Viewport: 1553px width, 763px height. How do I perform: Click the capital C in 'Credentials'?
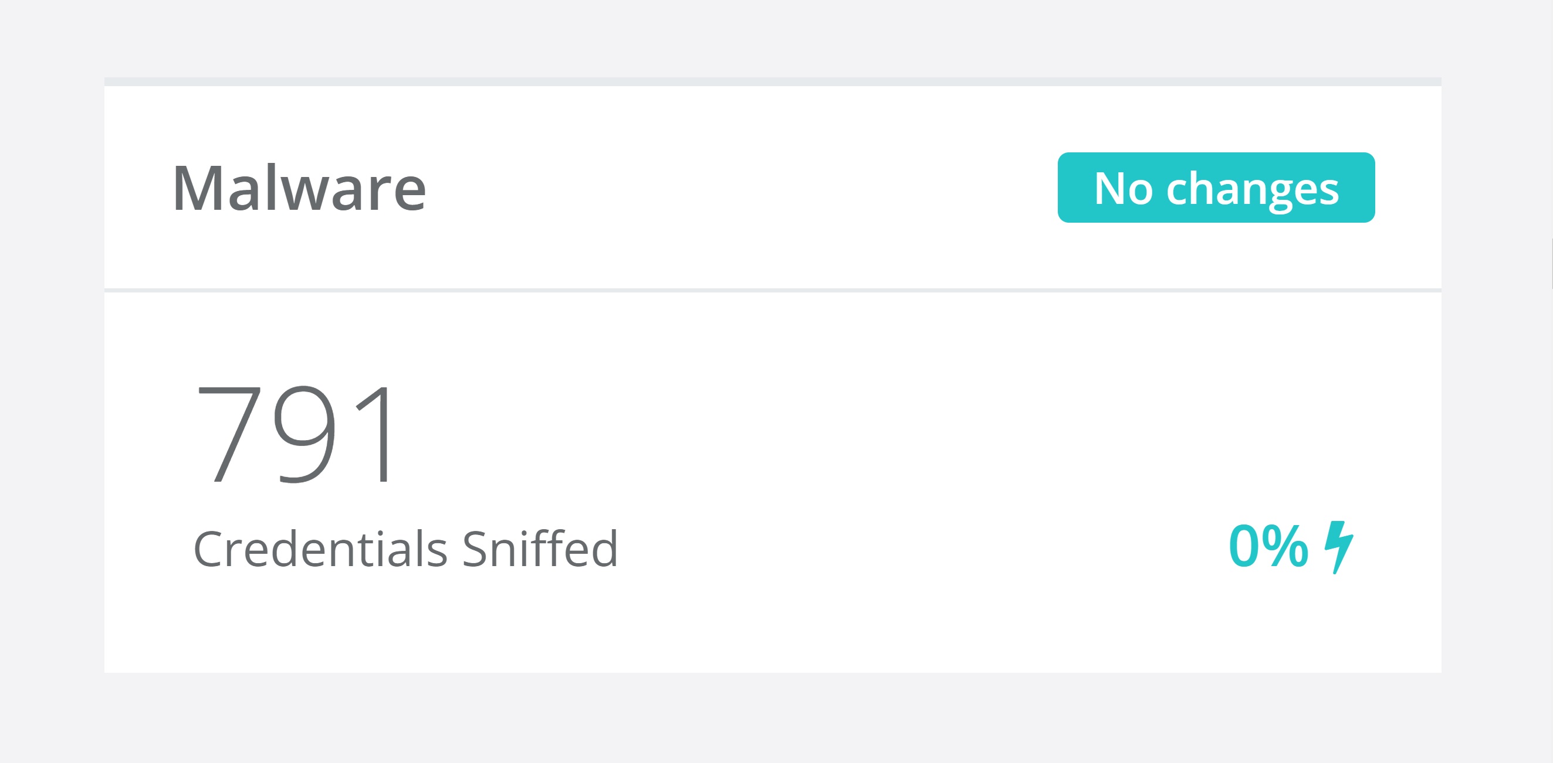coord(209,549)
